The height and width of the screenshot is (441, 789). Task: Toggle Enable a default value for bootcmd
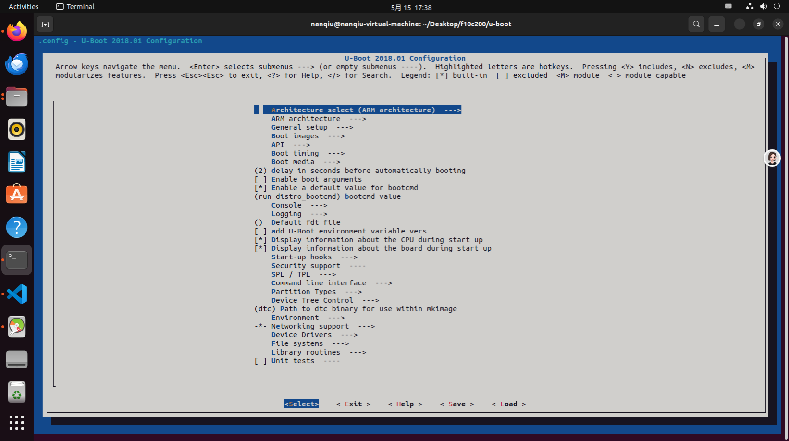[x=336, y=188]
